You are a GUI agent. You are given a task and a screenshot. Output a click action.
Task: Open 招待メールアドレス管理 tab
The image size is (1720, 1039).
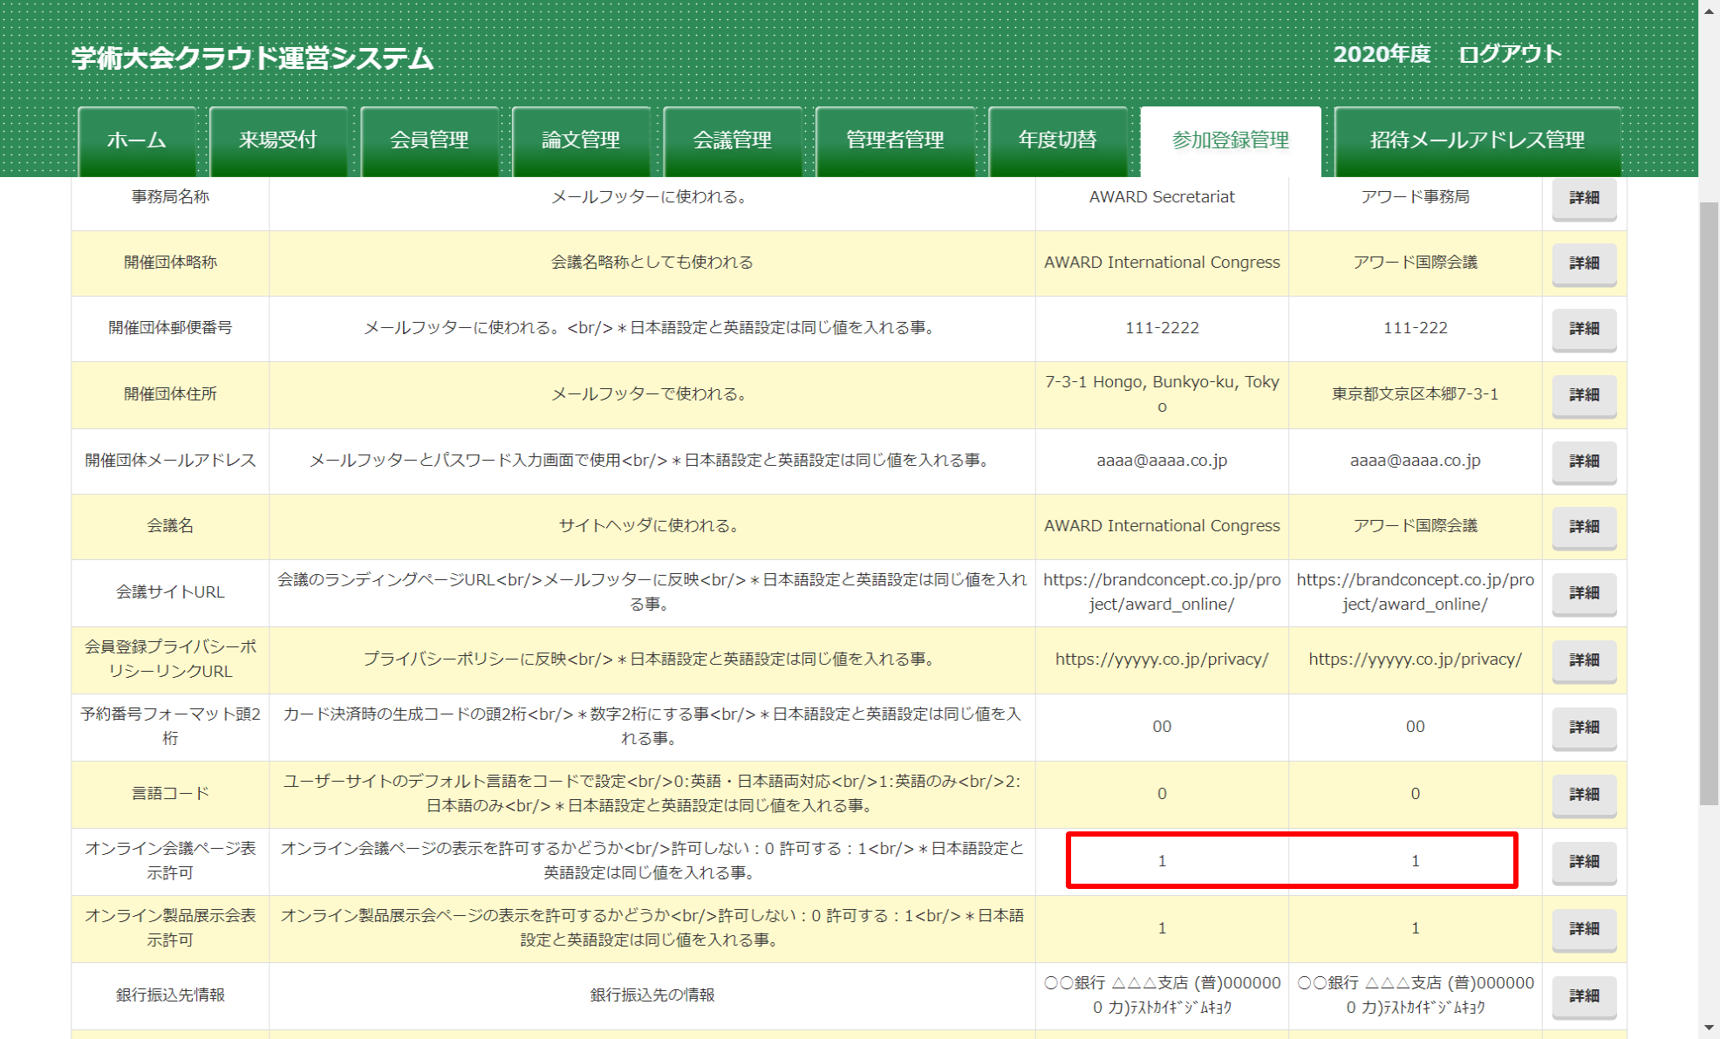(x=1477, y=140)
